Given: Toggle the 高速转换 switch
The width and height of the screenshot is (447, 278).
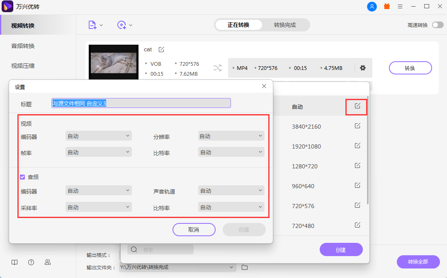Looking at the screenshot, I should pyautogui.click(x=437, y=25).
